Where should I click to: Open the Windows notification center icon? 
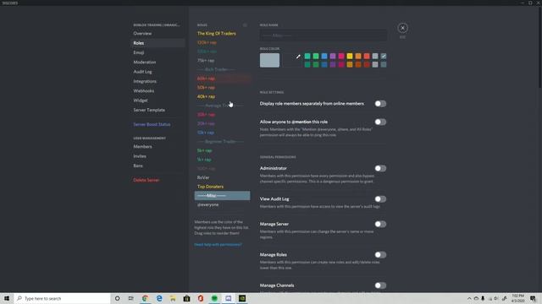point(533,298)
